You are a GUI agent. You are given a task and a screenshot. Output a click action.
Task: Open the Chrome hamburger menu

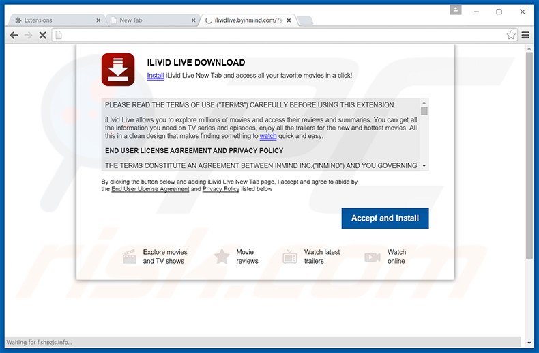(x=525, y=35)
